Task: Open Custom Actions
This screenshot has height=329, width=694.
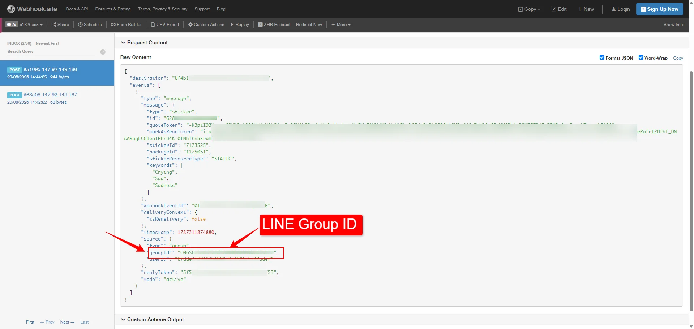Action: coord(206,25)
